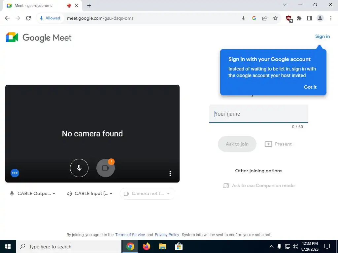
Task: Toggle the camera button with warning badge
Action: (105, 168)
